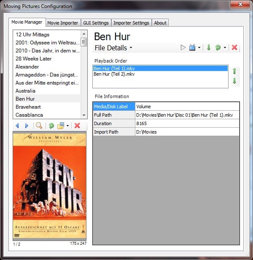Show next cover with right blue arrow

[27, 126]
